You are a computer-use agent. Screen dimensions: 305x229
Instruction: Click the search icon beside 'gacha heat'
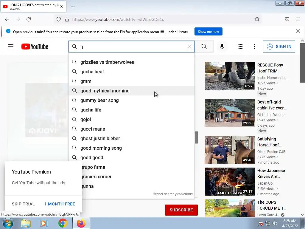tap(74, 72)
